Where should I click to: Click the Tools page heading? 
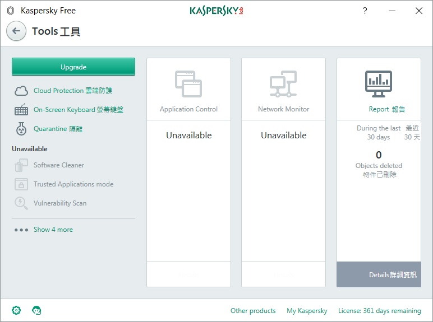point(56,31)
